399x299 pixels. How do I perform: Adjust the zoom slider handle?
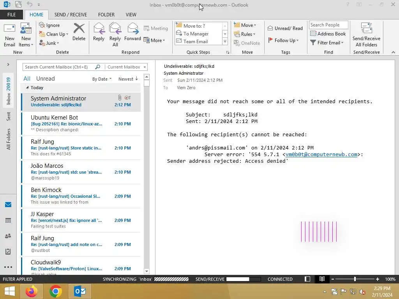tap(355, 279)
